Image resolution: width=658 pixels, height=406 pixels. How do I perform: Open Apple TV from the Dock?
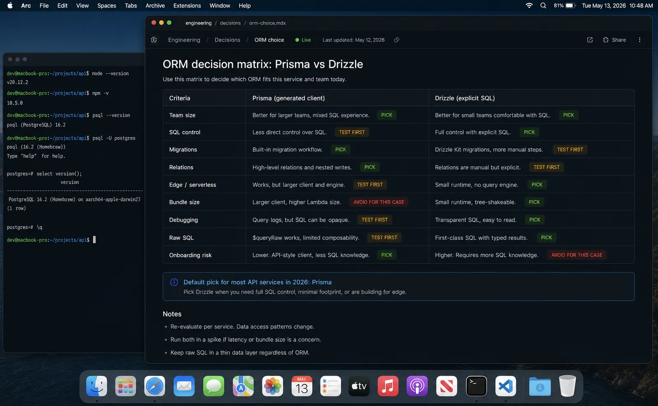[x=359, y=386]
